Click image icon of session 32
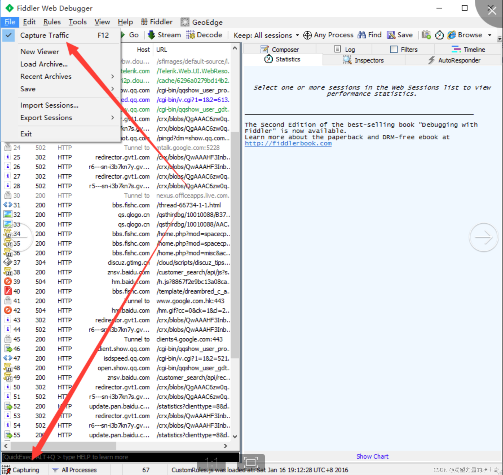Viewport: 503px width, 475px height. [8, 215]
